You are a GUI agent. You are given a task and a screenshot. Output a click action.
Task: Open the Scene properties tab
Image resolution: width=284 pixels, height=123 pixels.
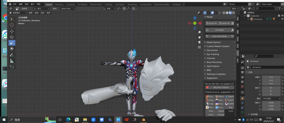pyautogui.click(x=242, y=82)
